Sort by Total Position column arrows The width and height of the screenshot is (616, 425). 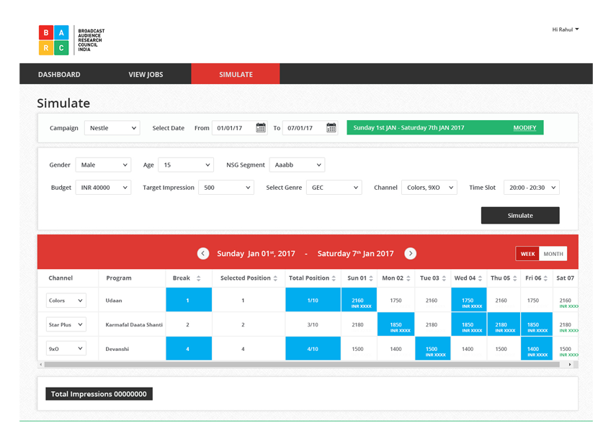[335, 278]
